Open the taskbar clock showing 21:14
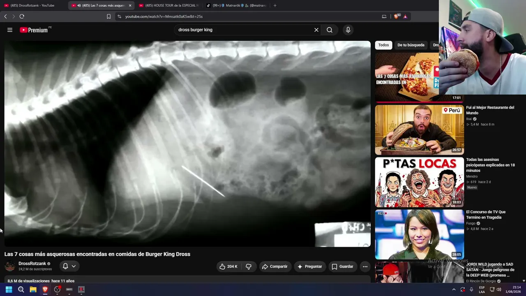This screenshot has height=296, width=526. click(x=513, y=289)
